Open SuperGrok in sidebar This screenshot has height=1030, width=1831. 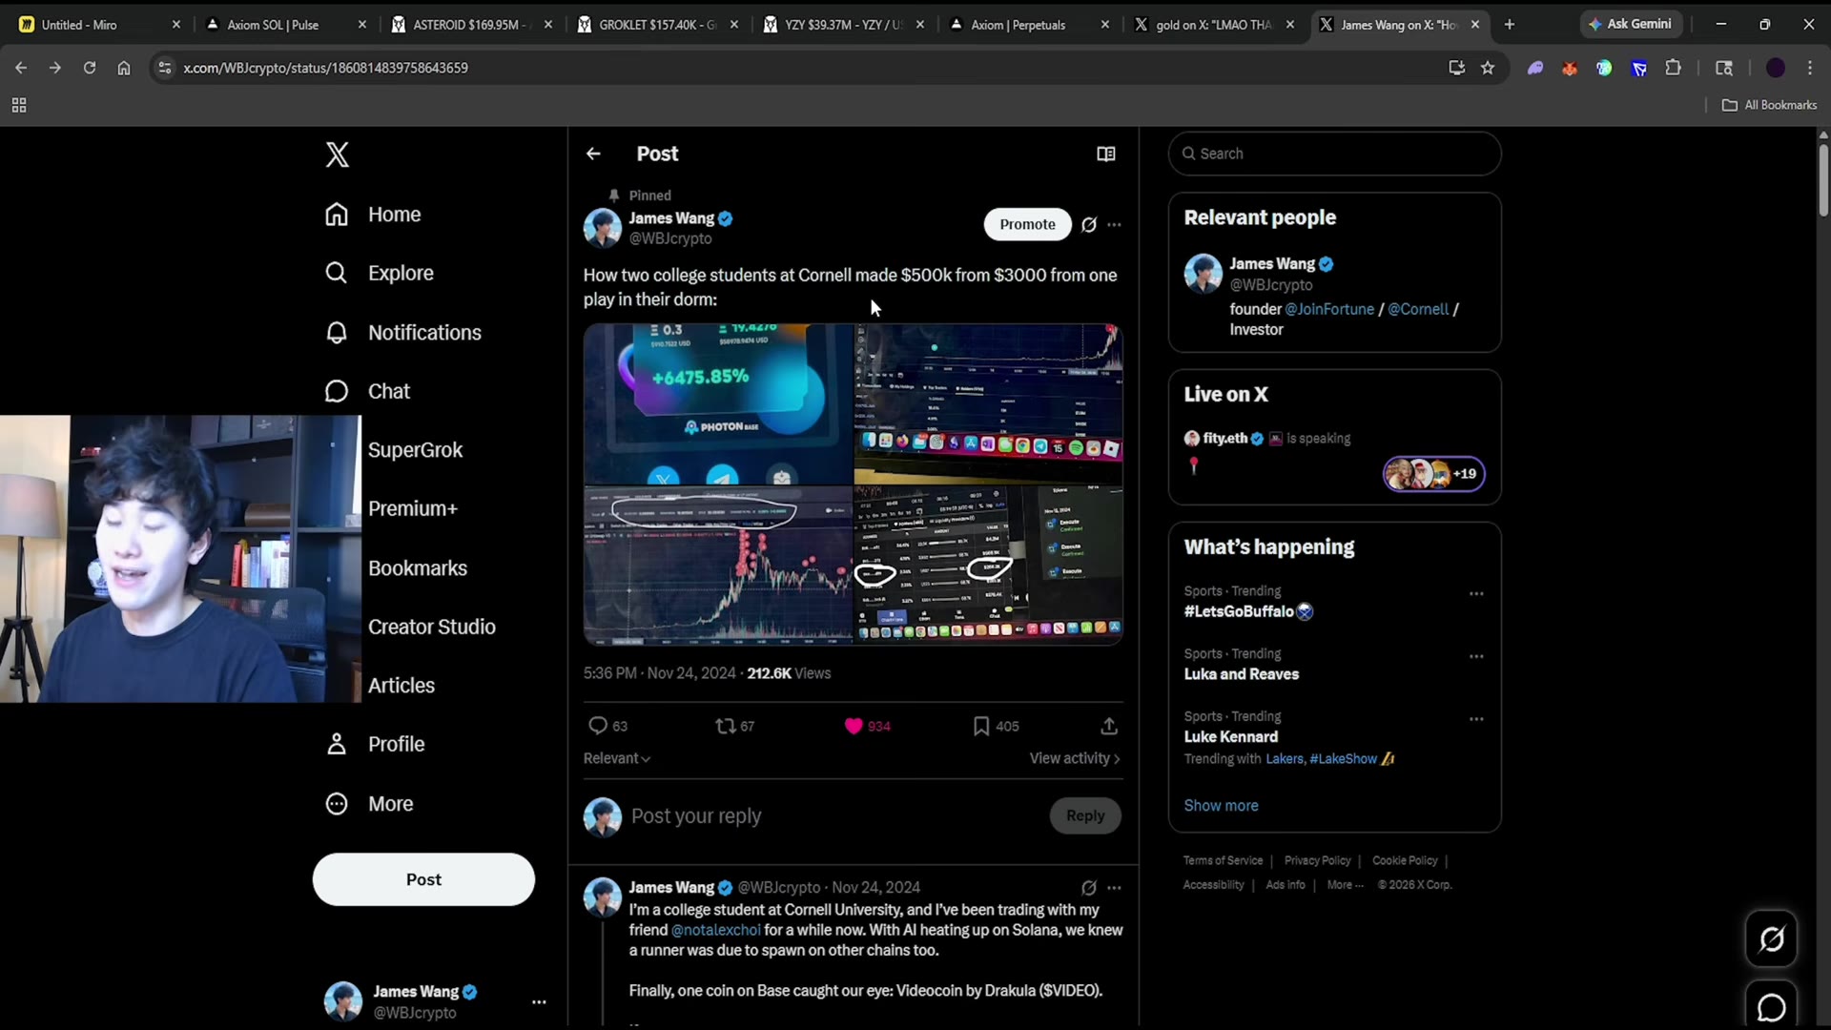(415, 450)
